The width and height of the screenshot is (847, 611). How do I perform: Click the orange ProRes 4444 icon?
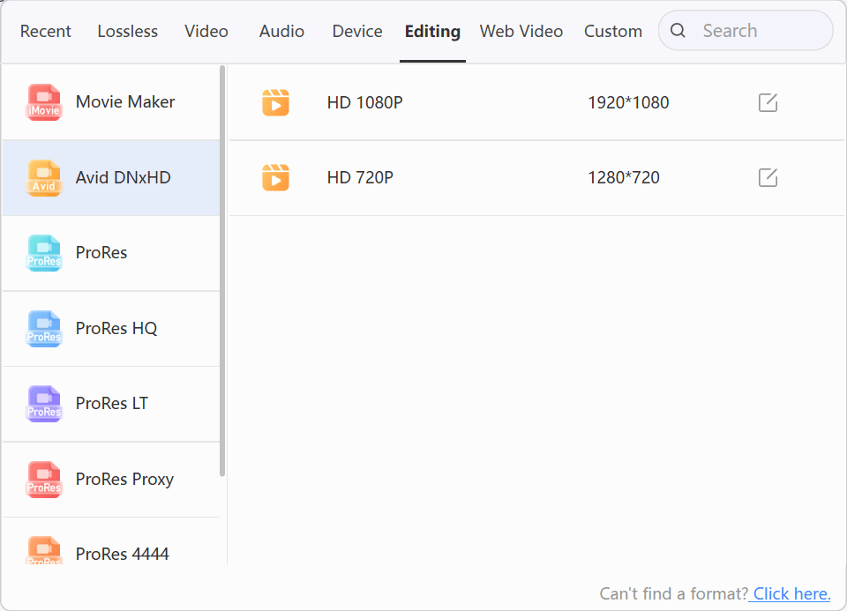[44, 550]
